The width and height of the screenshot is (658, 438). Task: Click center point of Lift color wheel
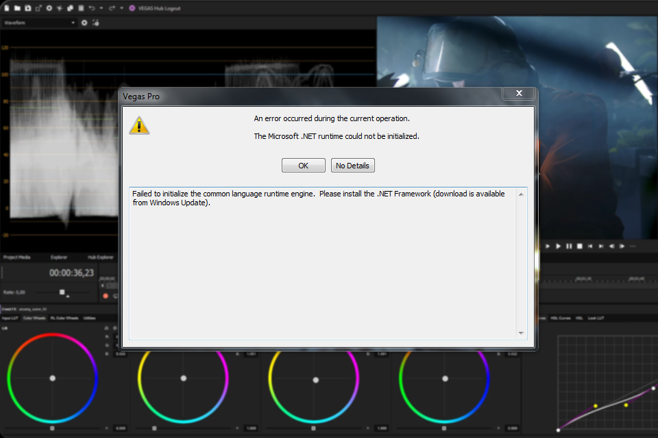[x=53, y=378]
